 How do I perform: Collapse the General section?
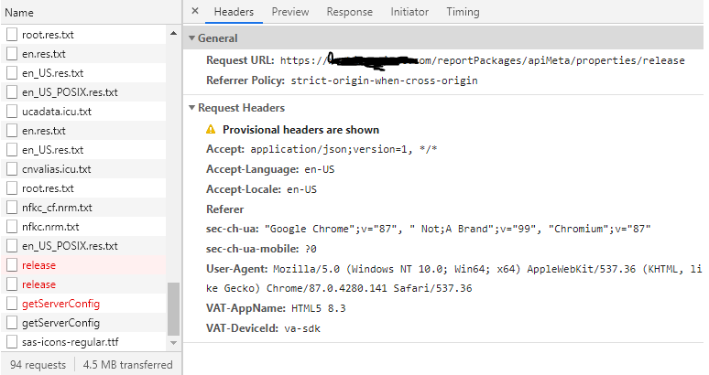[191, 38]
